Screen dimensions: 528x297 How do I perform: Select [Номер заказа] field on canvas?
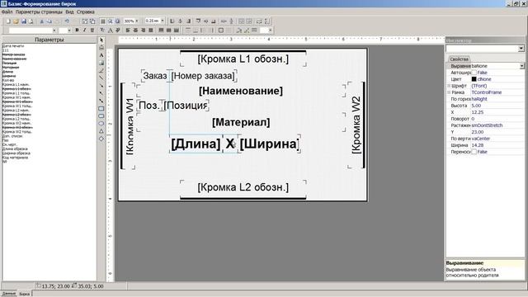(x=203, y=76)
